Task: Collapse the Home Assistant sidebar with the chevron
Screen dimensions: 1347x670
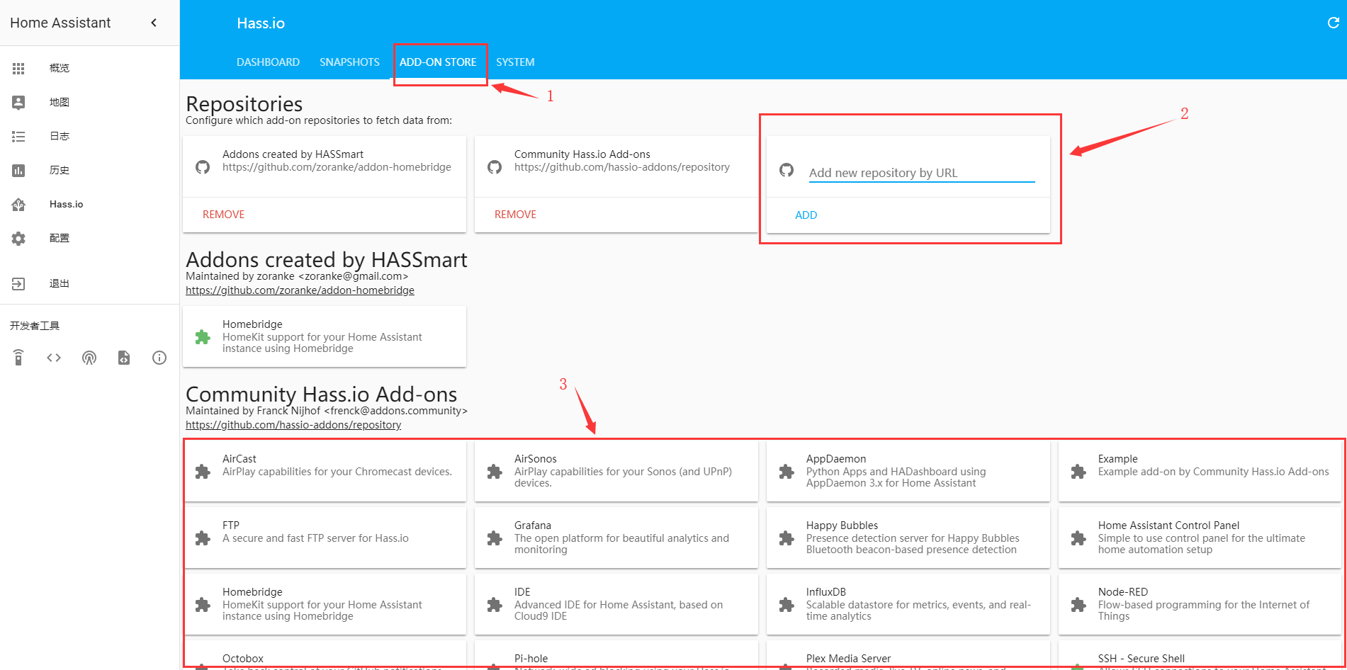Action: pyautogui.click(x=154, y=23)
